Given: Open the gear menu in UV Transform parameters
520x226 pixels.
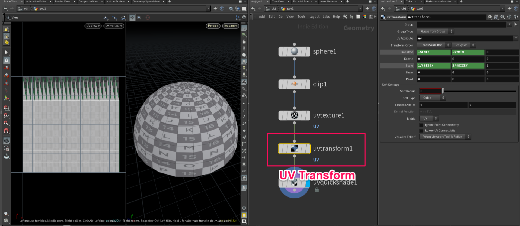Looking at the screenshot, I should [490, 17].
